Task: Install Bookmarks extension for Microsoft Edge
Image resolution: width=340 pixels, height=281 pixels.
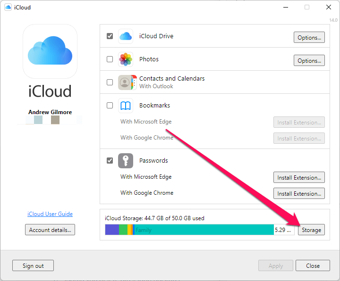Action: pyautogui.click(x=299, y=122)
